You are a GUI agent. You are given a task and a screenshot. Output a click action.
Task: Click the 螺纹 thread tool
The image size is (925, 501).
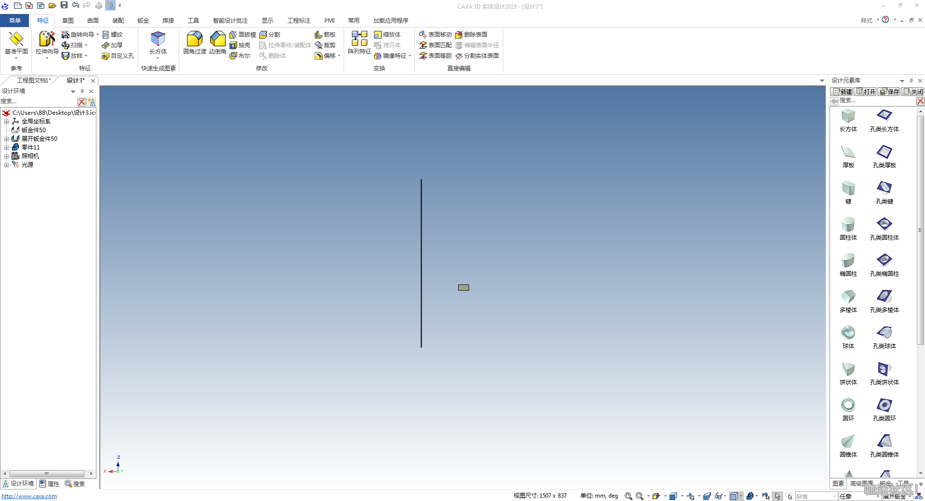pos(112,35)
